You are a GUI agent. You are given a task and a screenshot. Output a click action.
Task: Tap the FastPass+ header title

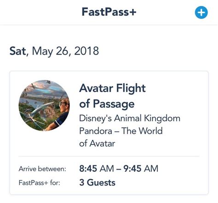pyautogui.click(x=109, y=12)
